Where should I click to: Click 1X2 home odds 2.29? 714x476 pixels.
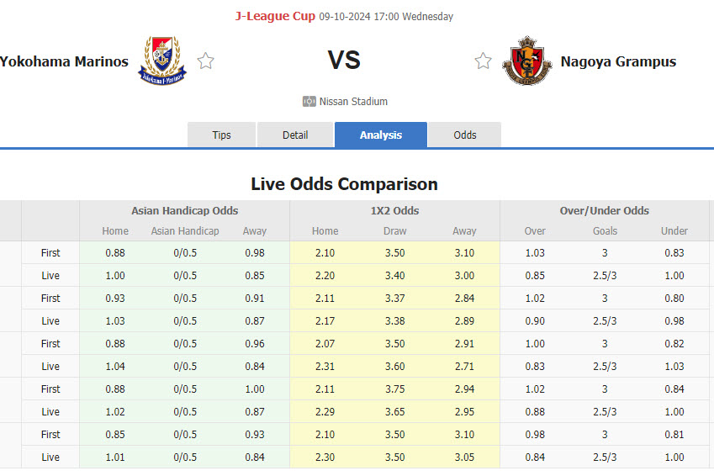(x=325, y=412)
